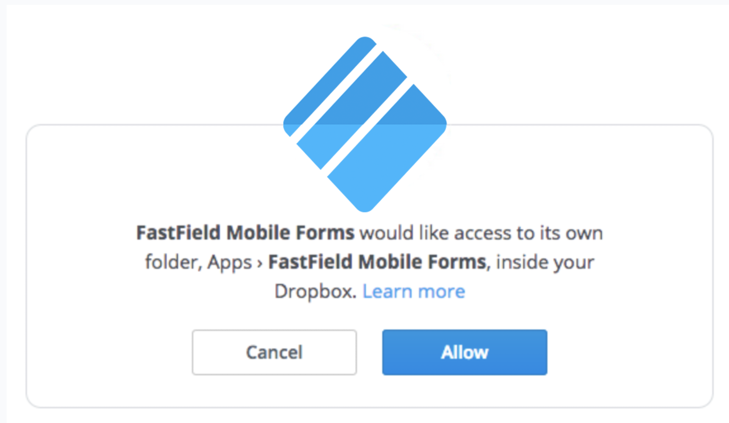Click the blue Allow button's label text
Image resolution: width=729 pixels, height=423 pixels.
point(465,352)
